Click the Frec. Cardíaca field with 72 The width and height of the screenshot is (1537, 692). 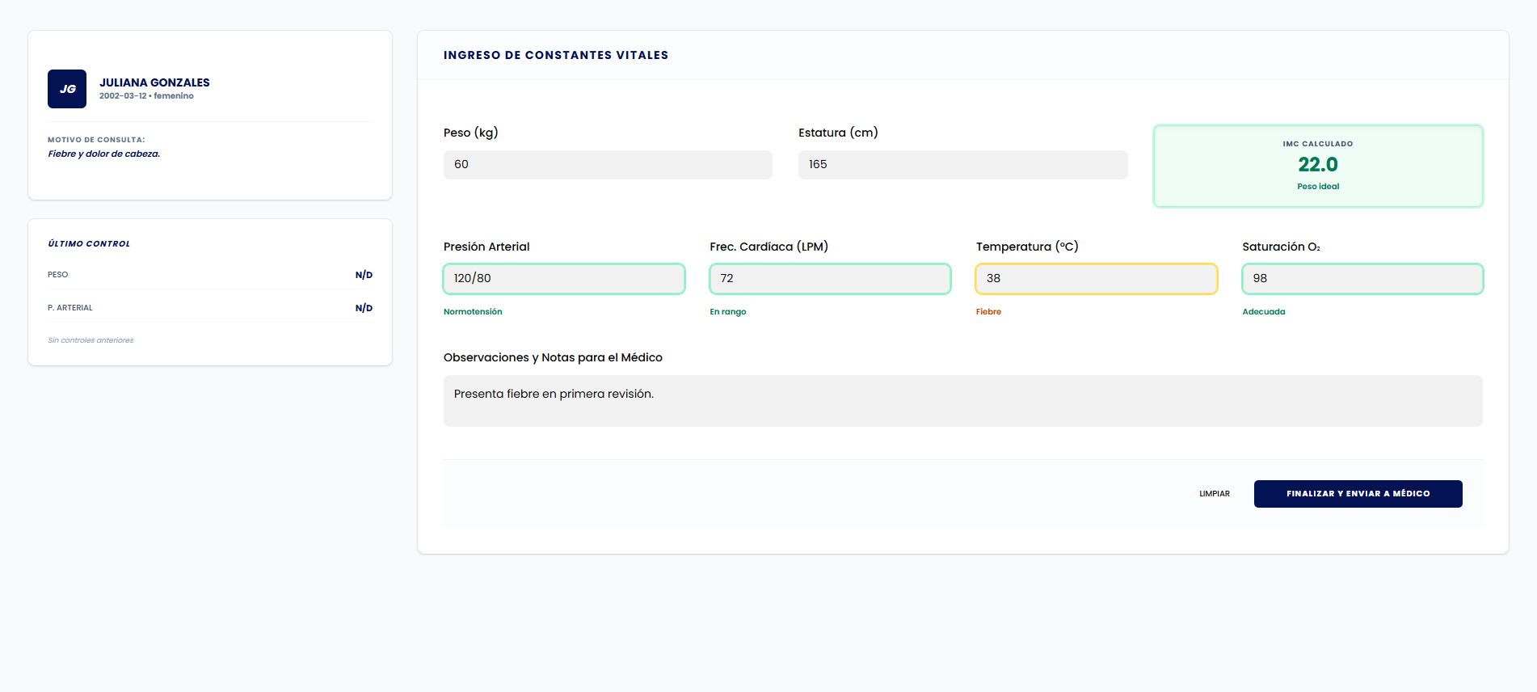[830, 279]
